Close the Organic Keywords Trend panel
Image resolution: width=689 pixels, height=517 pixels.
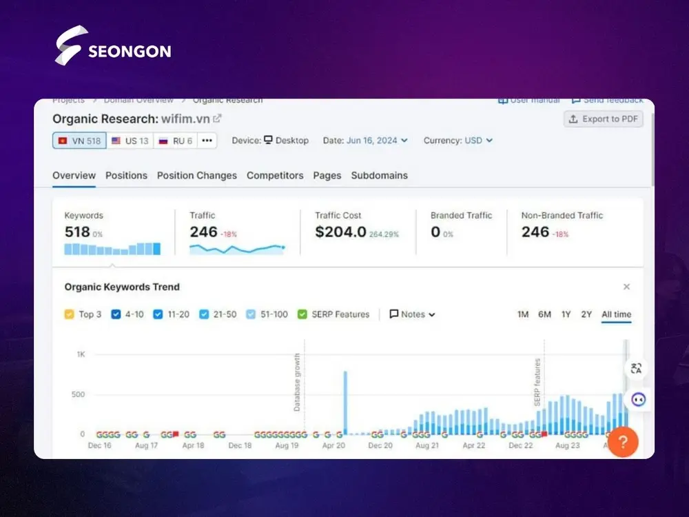coord(626,287)
